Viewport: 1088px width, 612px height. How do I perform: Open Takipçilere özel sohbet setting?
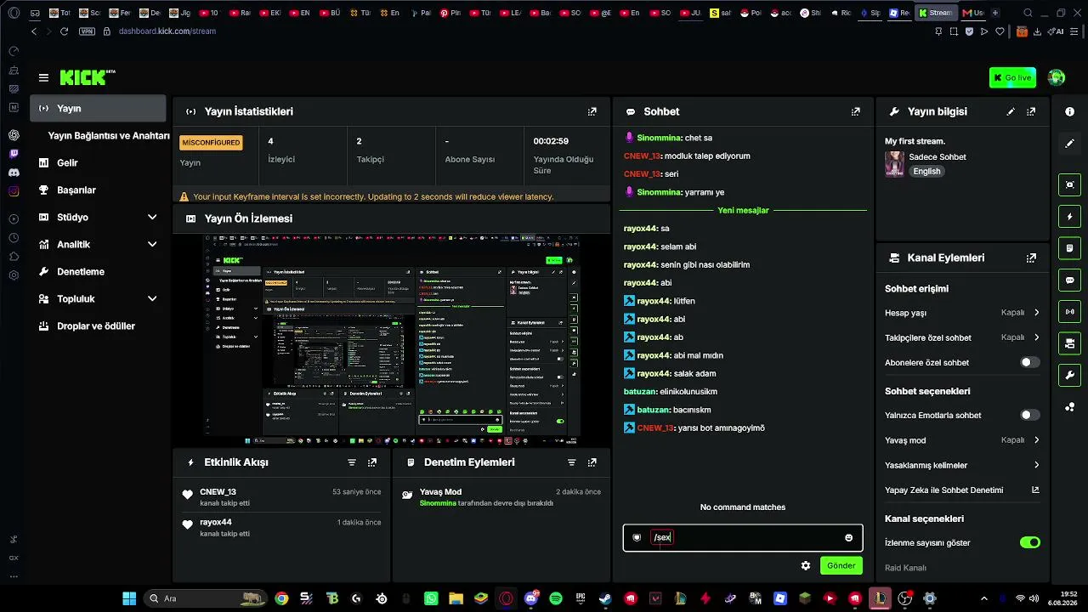[962, 337]
